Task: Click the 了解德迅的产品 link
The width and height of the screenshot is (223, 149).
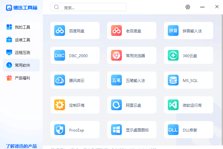Action: click(21, 146)
